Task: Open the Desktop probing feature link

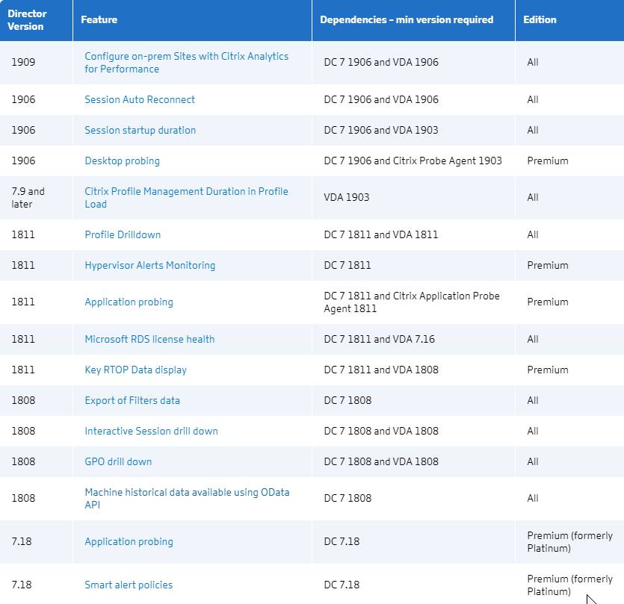Action: pyautogui.click(x=122, y=161)
